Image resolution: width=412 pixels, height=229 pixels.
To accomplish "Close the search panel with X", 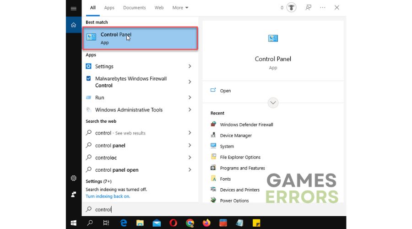I will 337,8.
